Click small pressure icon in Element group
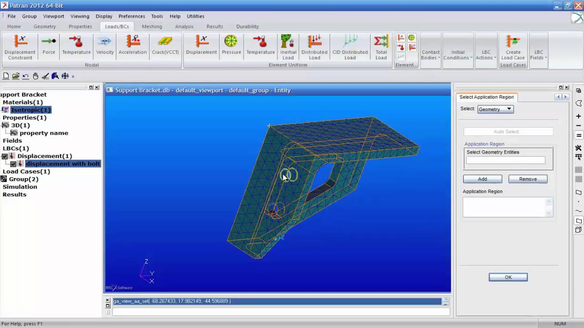584x328 pixels. pos(412,38)
